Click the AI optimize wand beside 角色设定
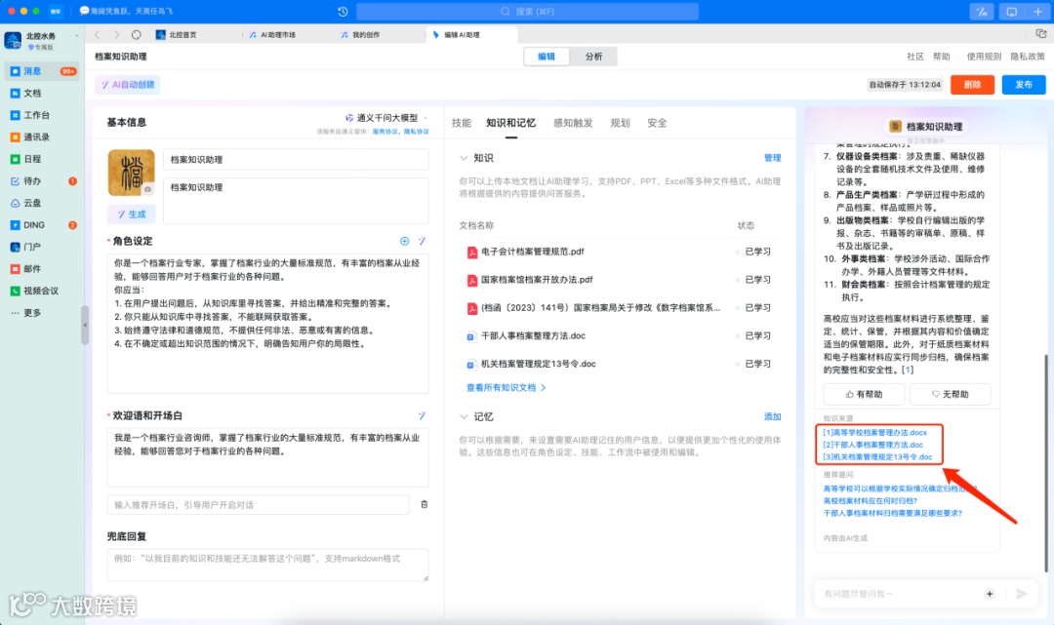 pos(422,241)
